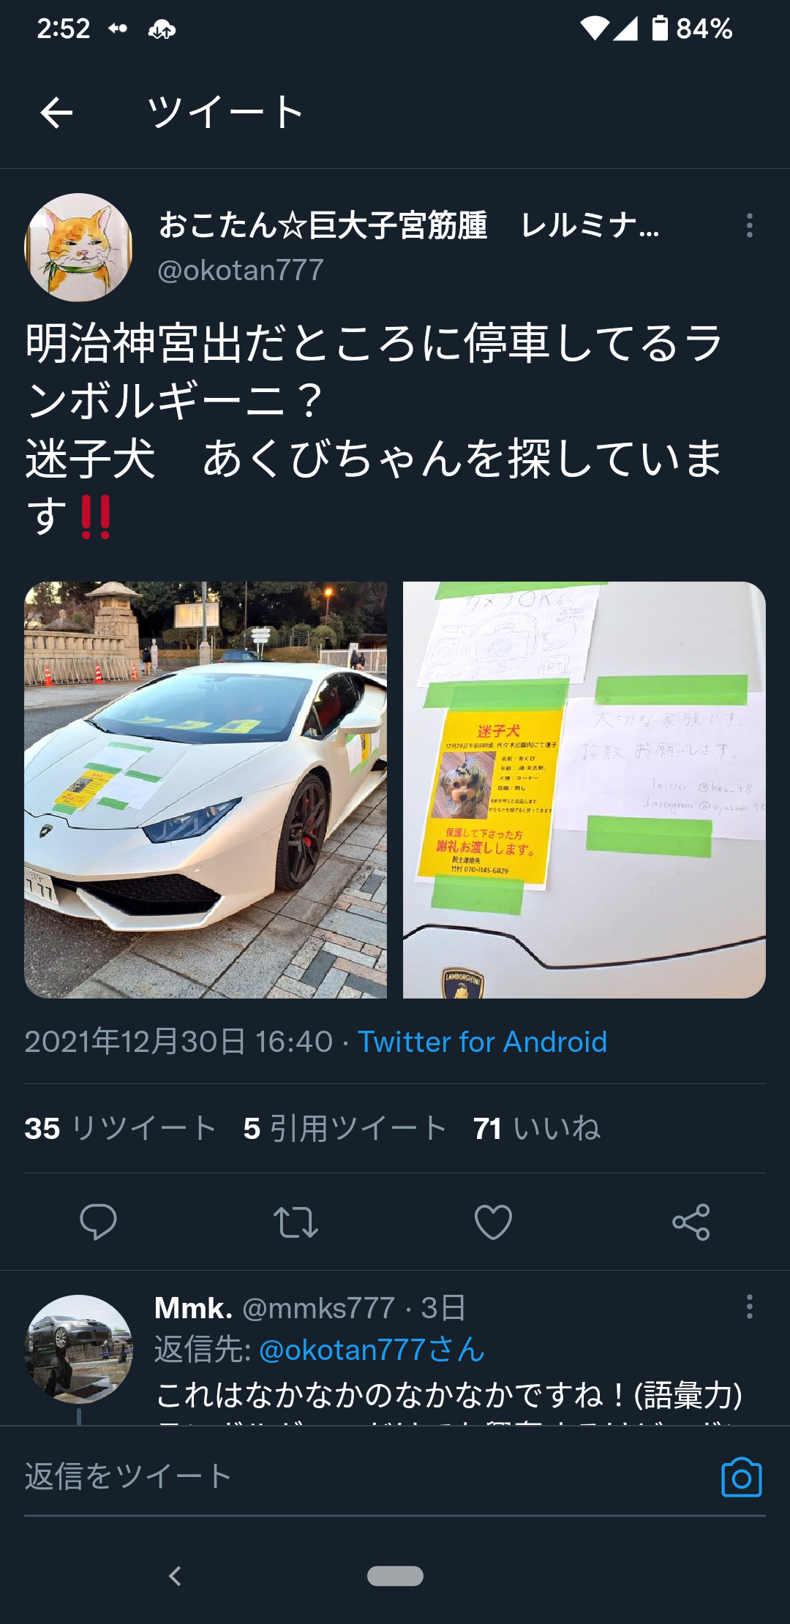The image size is (790, 1624).
Task: Open Mmk. reply three-dot menu
Action: pos(749,1307)
